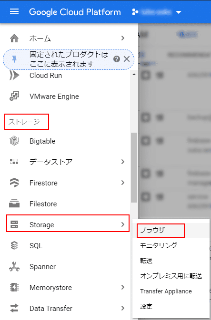This screenshot has height=320, width=211.
Task: Click the Cloud Run icon
Action: [14, 75]
